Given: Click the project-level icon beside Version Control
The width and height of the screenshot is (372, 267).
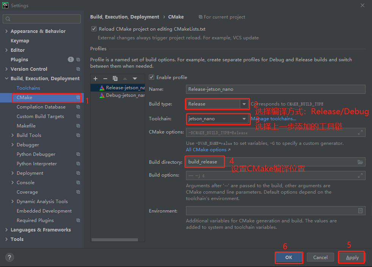Looking at the screenshot, I should [78, 69].
